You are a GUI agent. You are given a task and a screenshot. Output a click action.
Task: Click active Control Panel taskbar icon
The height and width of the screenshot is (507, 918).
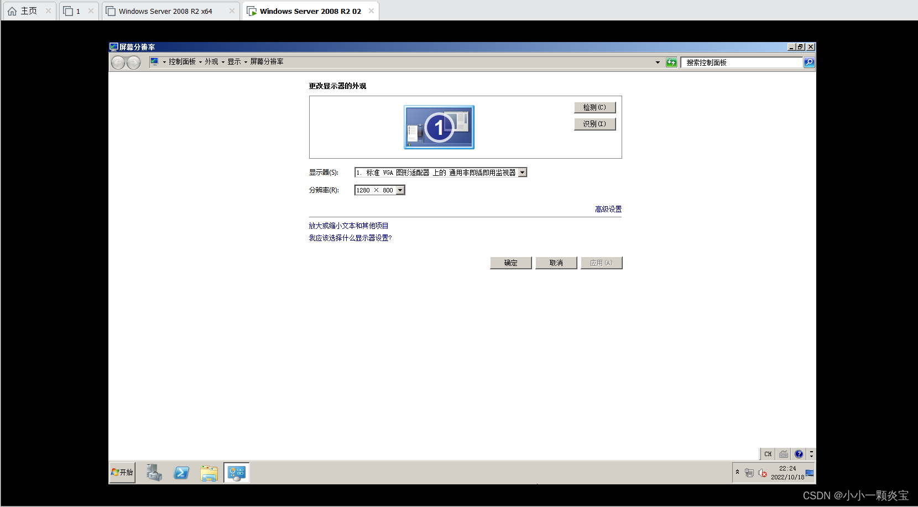(x=237, y=473)
